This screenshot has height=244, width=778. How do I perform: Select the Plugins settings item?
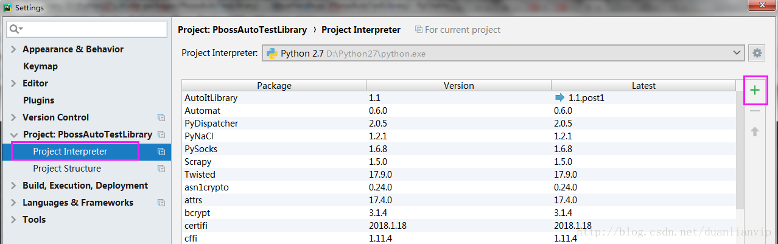(38, 100)
